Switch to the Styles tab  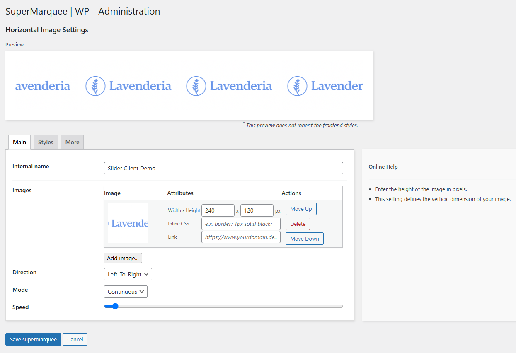(x=46, y=142)
